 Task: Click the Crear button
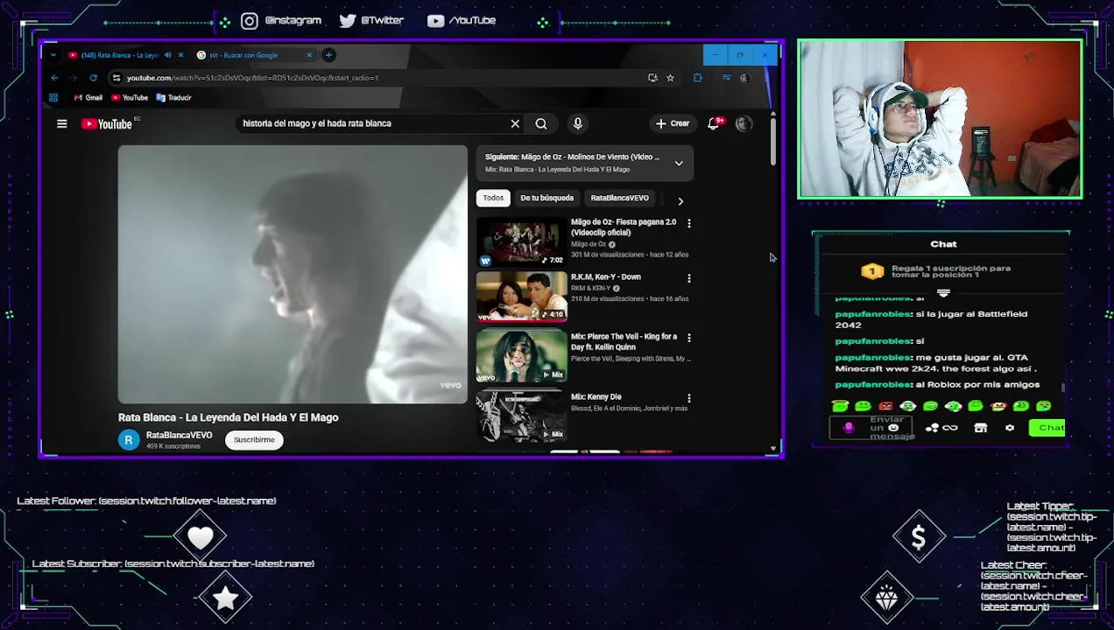tap(673, 124)
